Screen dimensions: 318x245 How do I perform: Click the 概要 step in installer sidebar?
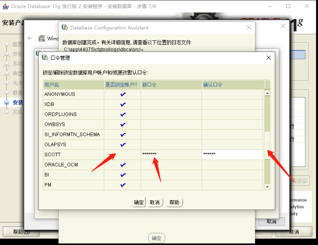point(18,93)
